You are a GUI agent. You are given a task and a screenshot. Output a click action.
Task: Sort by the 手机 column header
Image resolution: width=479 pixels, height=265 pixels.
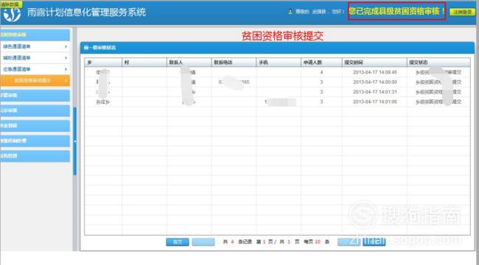[279, 63]
